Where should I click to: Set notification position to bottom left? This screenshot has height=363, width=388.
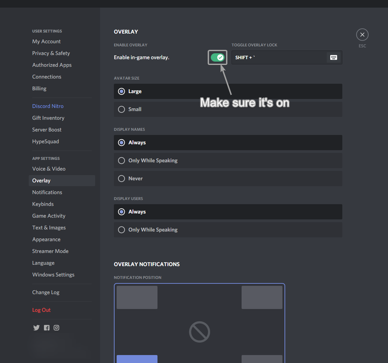(137, 359)
